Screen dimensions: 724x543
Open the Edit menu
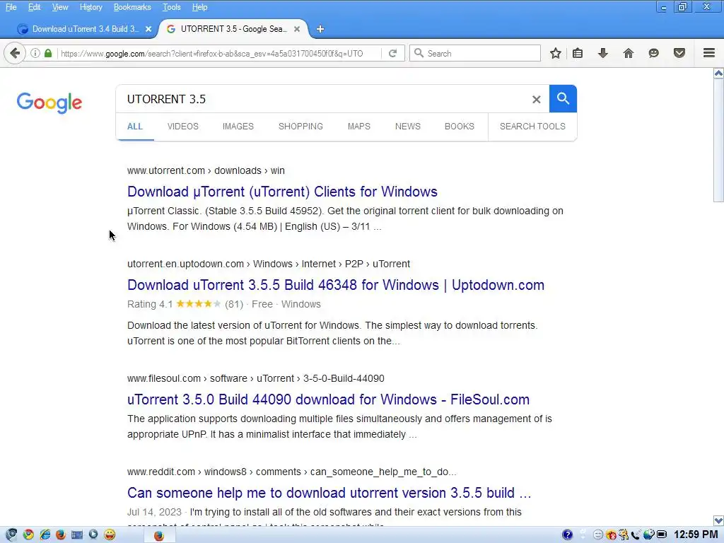34,7
